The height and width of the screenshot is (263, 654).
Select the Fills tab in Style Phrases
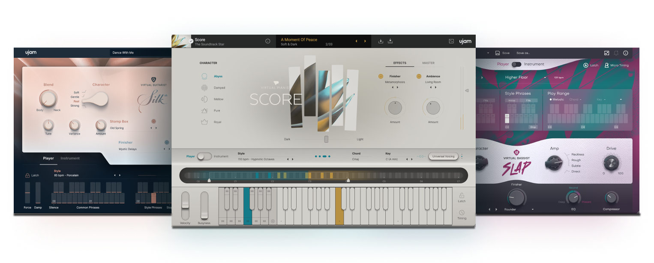[x=529, y=101]
